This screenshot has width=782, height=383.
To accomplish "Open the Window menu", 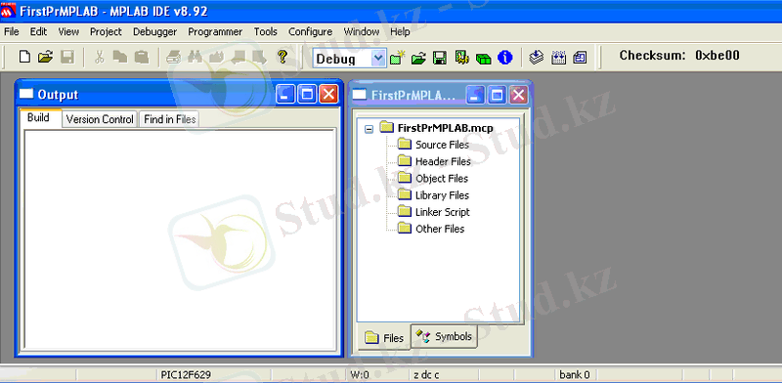I will pyautogui.click(x=362, y=32).
